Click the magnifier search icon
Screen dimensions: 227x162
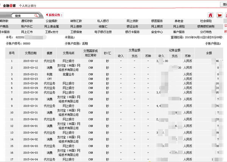pos(36,16)
